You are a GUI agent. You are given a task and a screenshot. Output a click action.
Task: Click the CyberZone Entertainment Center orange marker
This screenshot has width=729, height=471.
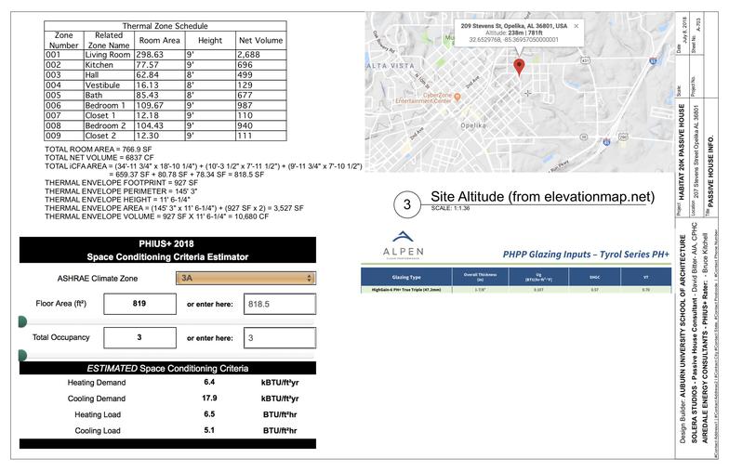point(457,97)
